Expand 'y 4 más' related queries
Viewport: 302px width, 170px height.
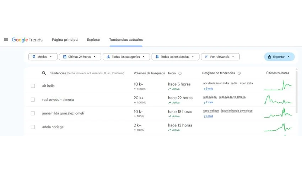pyautogui.click(x=209, y=116)
